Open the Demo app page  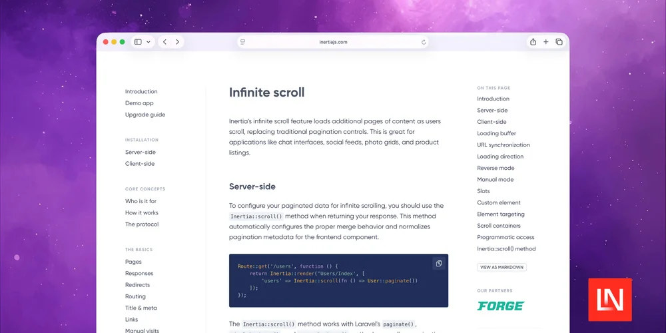[x=139, y=103]
